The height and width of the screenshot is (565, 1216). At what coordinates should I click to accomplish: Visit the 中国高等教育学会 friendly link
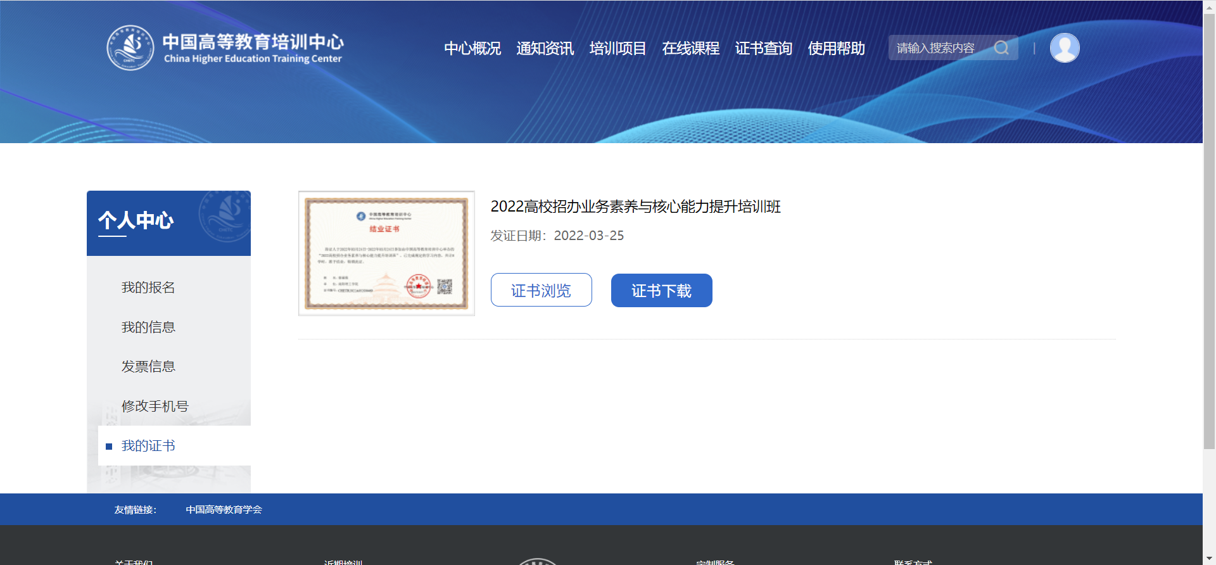[x=224, y=510]
